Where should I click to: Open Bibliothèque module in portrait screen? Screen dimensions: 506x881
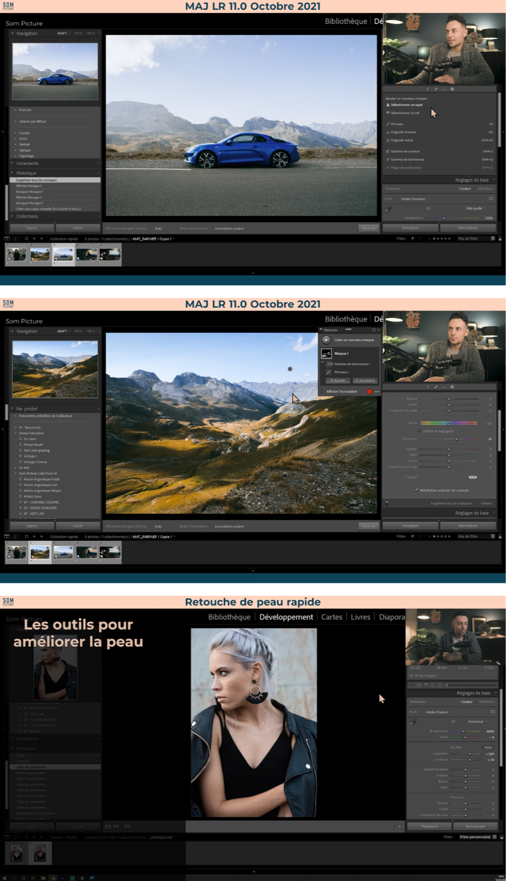point(229,617)
